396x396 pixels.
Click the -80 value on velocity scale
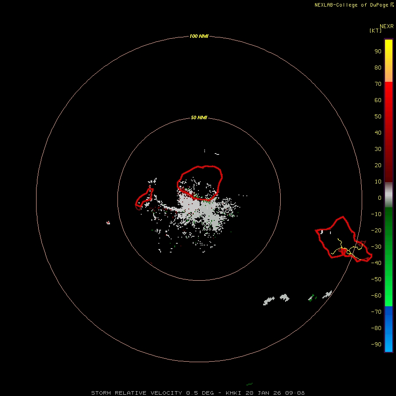pyautogui.click(x=376, y=328)
